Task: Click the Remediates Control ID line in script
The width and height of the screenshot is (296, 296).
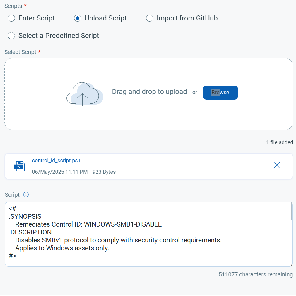Action: tap(88, 224)
